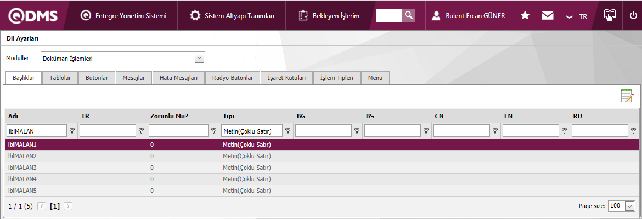
Task: Click the filter icon beside the Tipi field
Action: tap(288, 130)
